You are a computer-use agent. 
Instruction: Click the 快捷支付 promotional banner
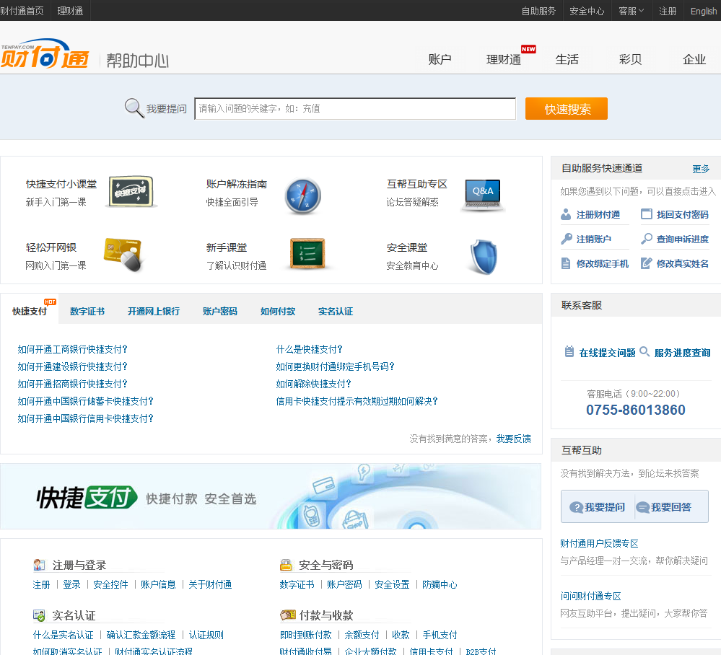(x=271, y=496)
